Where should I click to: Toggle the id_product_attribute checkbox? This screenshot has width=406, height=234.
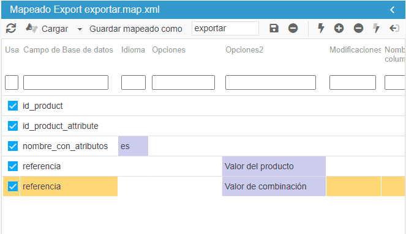(13, 126)
